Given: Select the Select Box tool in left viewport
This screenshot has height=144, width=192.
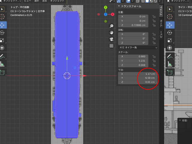Looking at the screenshot, I should pyautogui.click(x=2, y=9).
